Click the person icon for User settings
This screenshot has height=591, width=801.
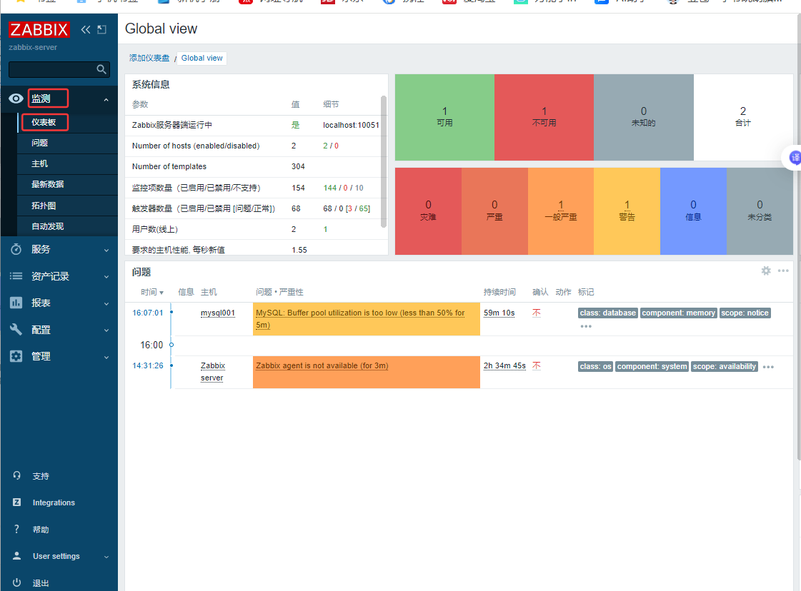click(17, 556)
